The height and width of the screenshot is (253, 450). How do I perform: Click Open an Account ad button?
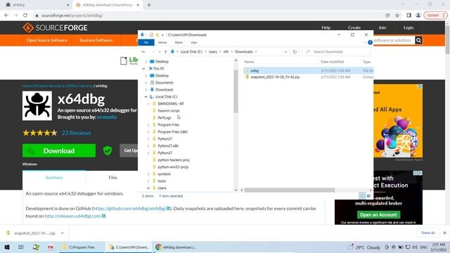378,214
